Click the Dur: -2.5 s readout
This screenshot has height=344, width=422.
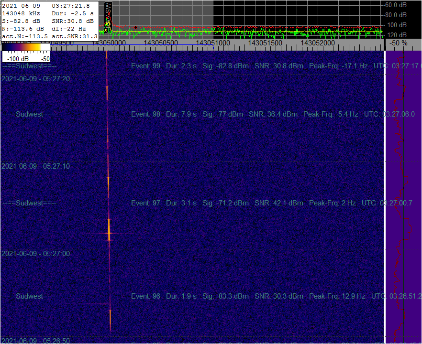(73, 13)
